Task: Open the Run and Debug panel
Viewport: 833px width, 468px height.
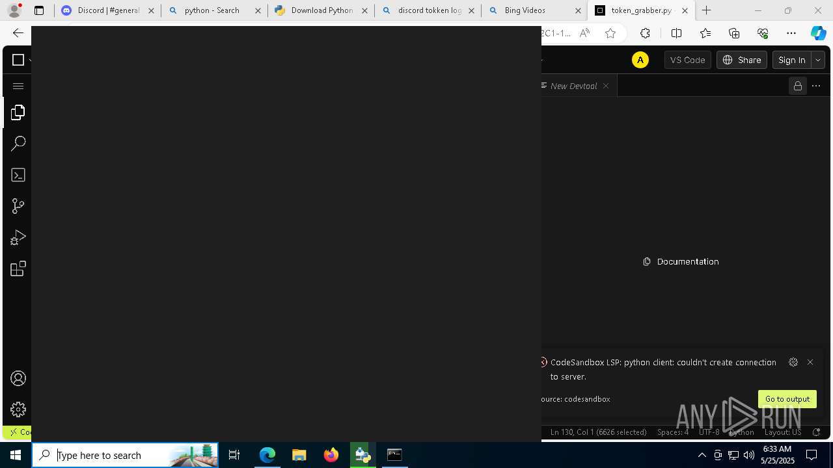Action: coord(18,237)
